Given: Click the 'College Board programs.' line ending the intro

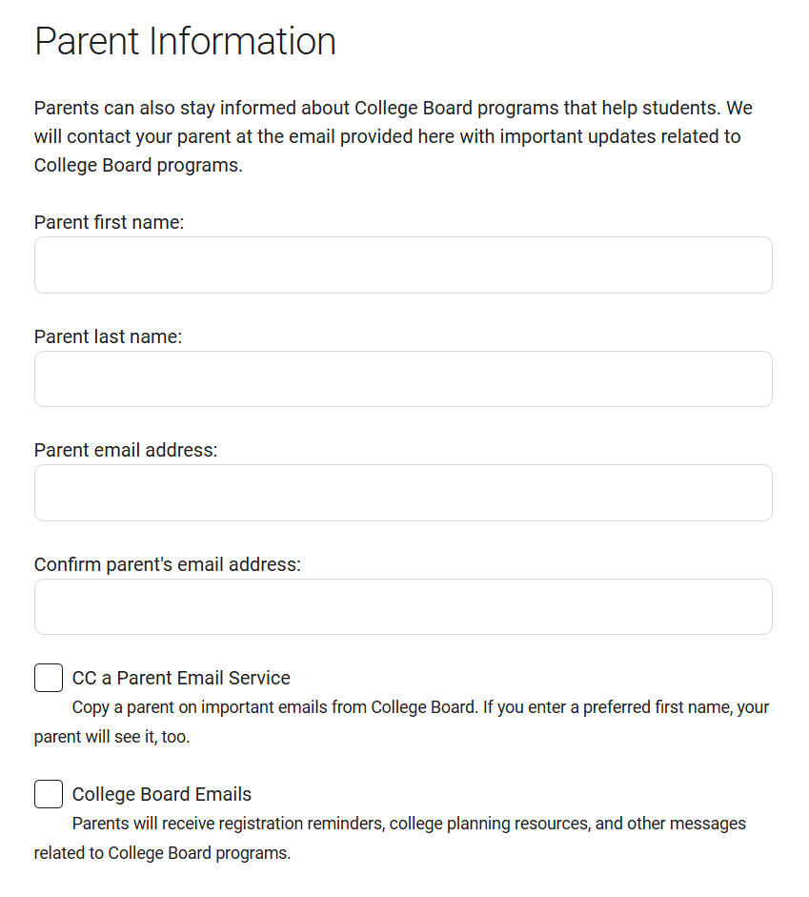Looking at the screenshot, I should pyautogui.click(x=138, y=164).
